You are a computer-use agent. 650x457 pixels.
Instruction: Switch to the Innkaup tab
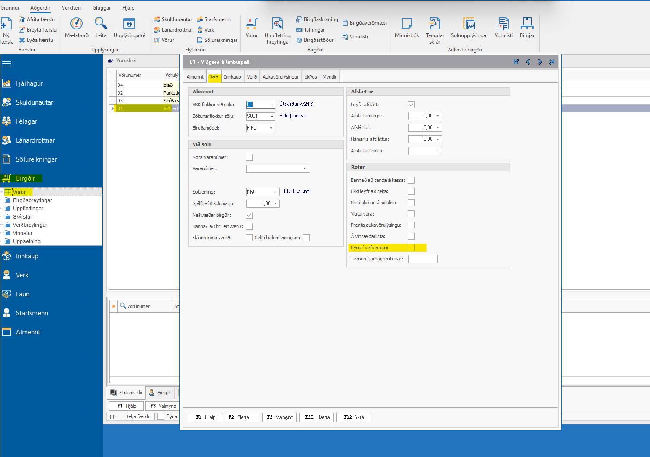pos(232,77)
